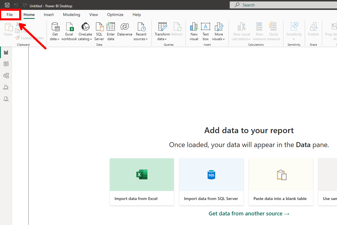Click Get data from another source link
Viewport: 337px width, 225px height.
[x=249, y=214]
